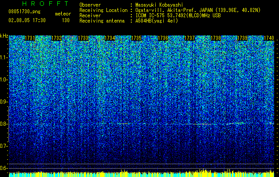The height and width of the screenshot is (177, 279).
Task: Click the Observer name Masayuki Kobayashi
Action: pos(159,5)
